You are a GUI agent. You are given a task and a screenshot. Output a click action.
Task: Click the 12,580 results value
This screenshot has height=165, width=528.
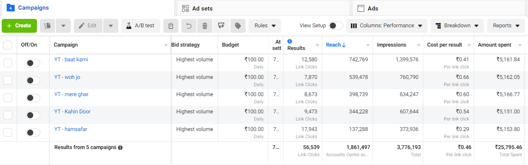(x=309, y=60)
